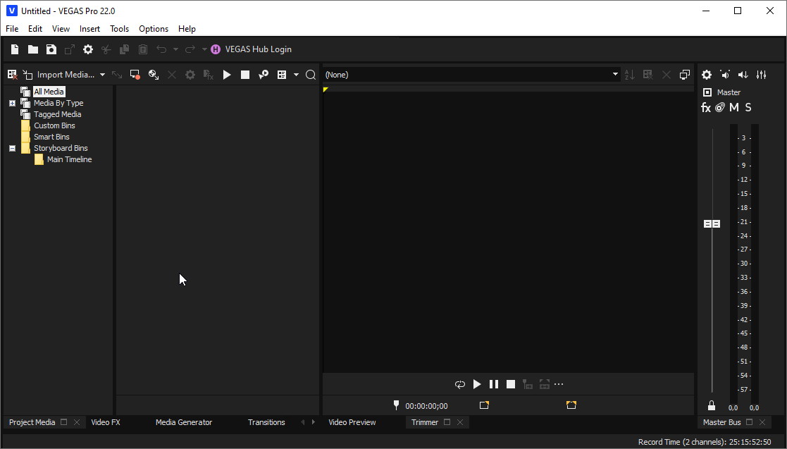Toggle auto preview in Project Media toolbar
The width and height of the screenshot is (787, 449).
(263, 75)
